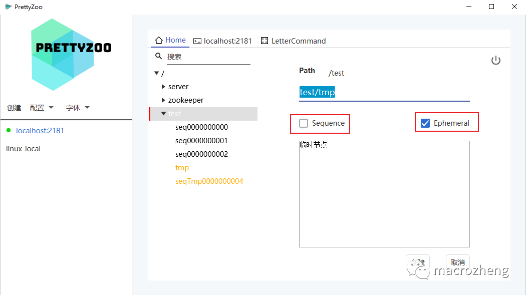Click the node path input field
This screenshot has height=295, width=526.
384,93
